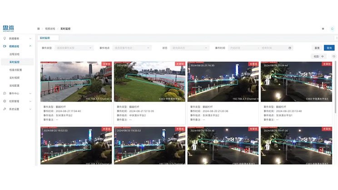Toggle the sidebar collapse icon beside the breadcrumb

click(x=39, y=29)
